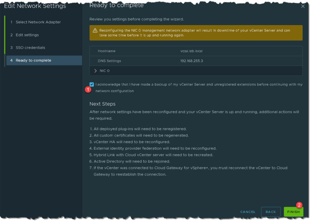
Task: Click the external identity provider federation text
Action: [155, 148]
